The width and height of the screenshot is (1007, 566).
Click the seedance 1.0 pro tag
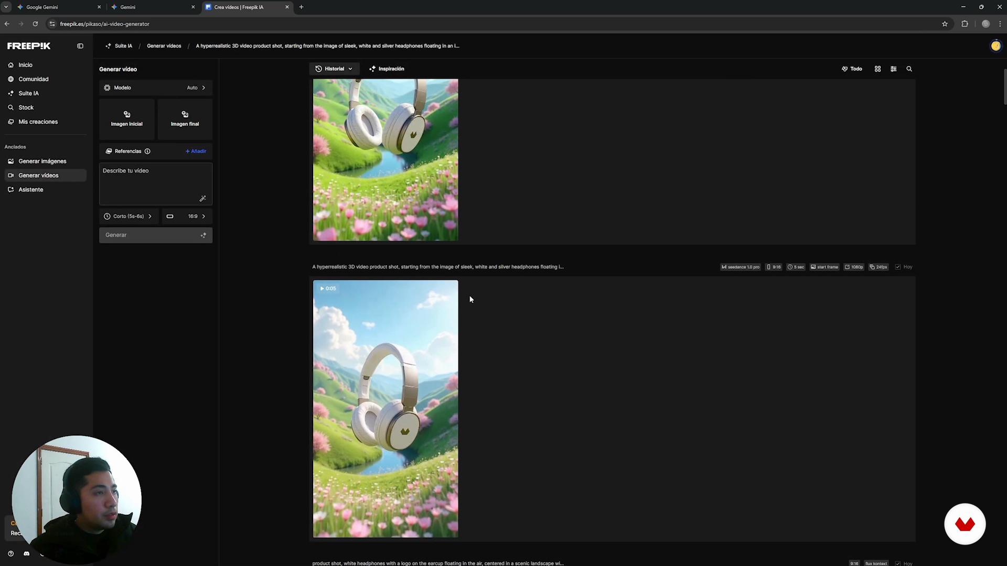[740, 267]
